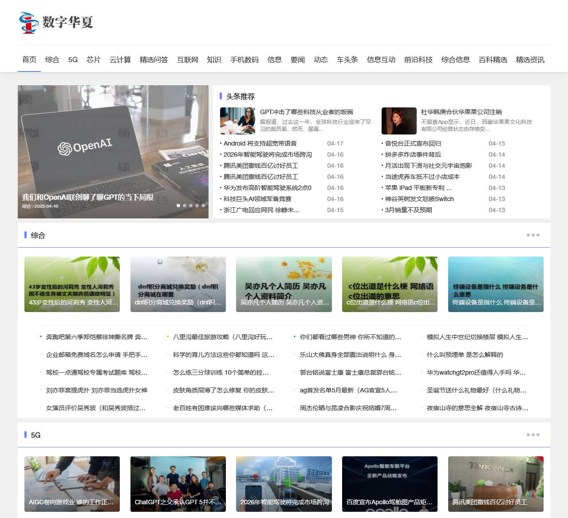568x518 pixels.
Task: Open the 云计算 navigation item
Action: point(120,59)
